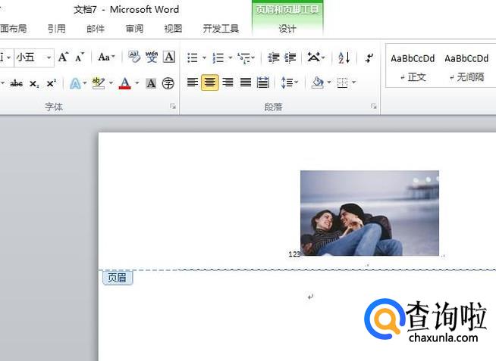Click the Text Effects glowing A icon
Image resolution: width=496 pixels, height=361 pixels.
tap(75, 83)
